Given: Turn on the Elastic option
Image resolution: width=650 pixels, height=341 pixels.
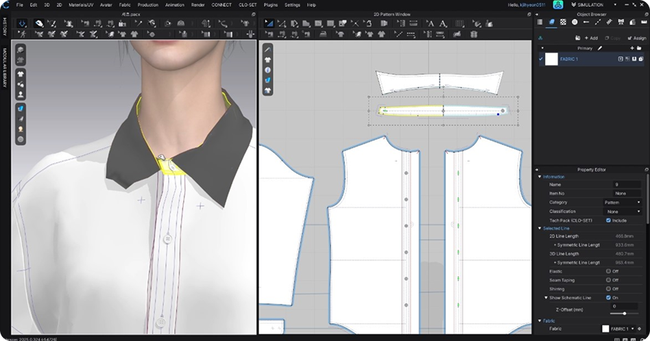Looking at the screenshot, I should click(608, 271).
